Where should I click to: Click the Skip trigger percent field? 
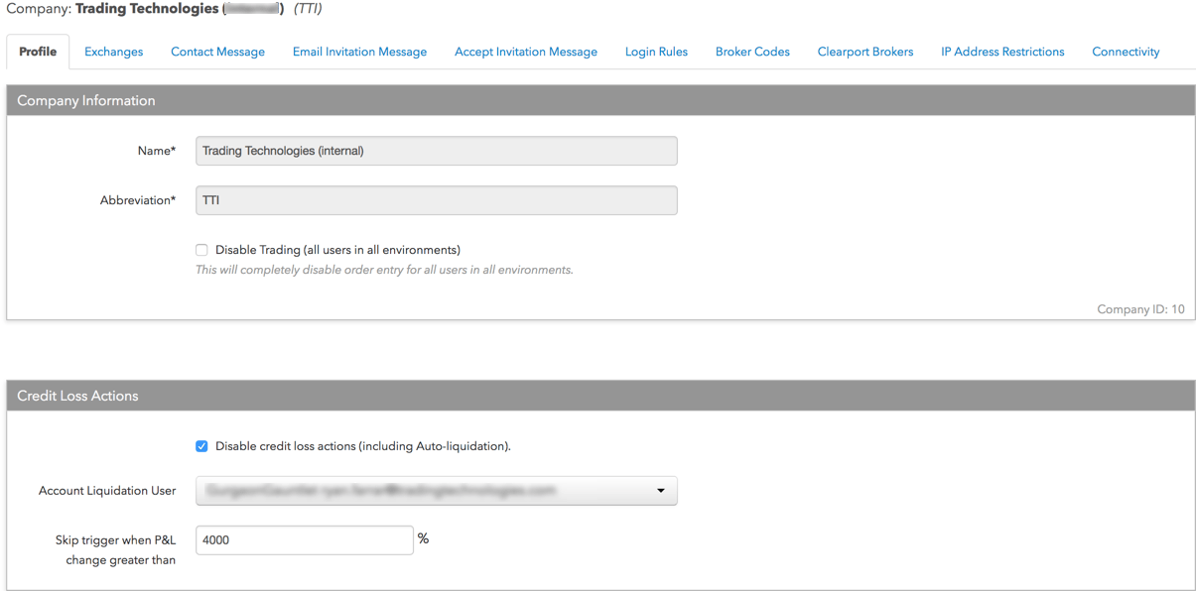[x=305, y=540]
